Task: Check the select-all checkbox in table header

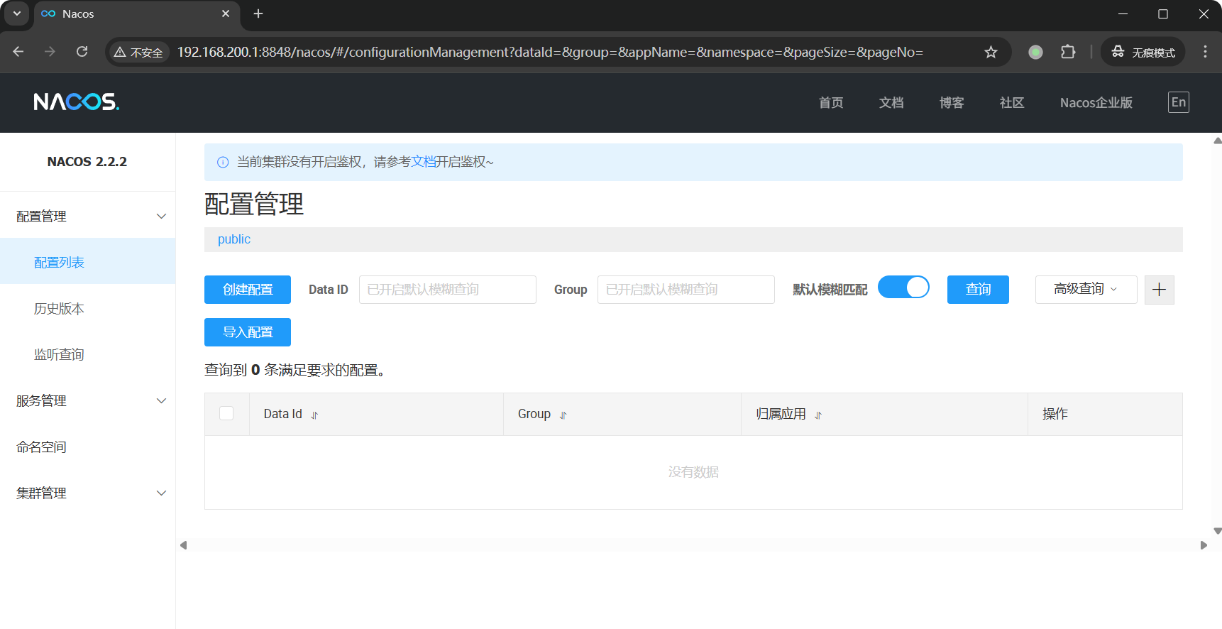Action: coord(226,413)
